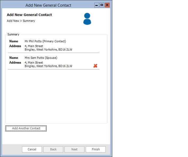
Task: Remove Mrs Sam Potts with red X
Action: point(95,66)
